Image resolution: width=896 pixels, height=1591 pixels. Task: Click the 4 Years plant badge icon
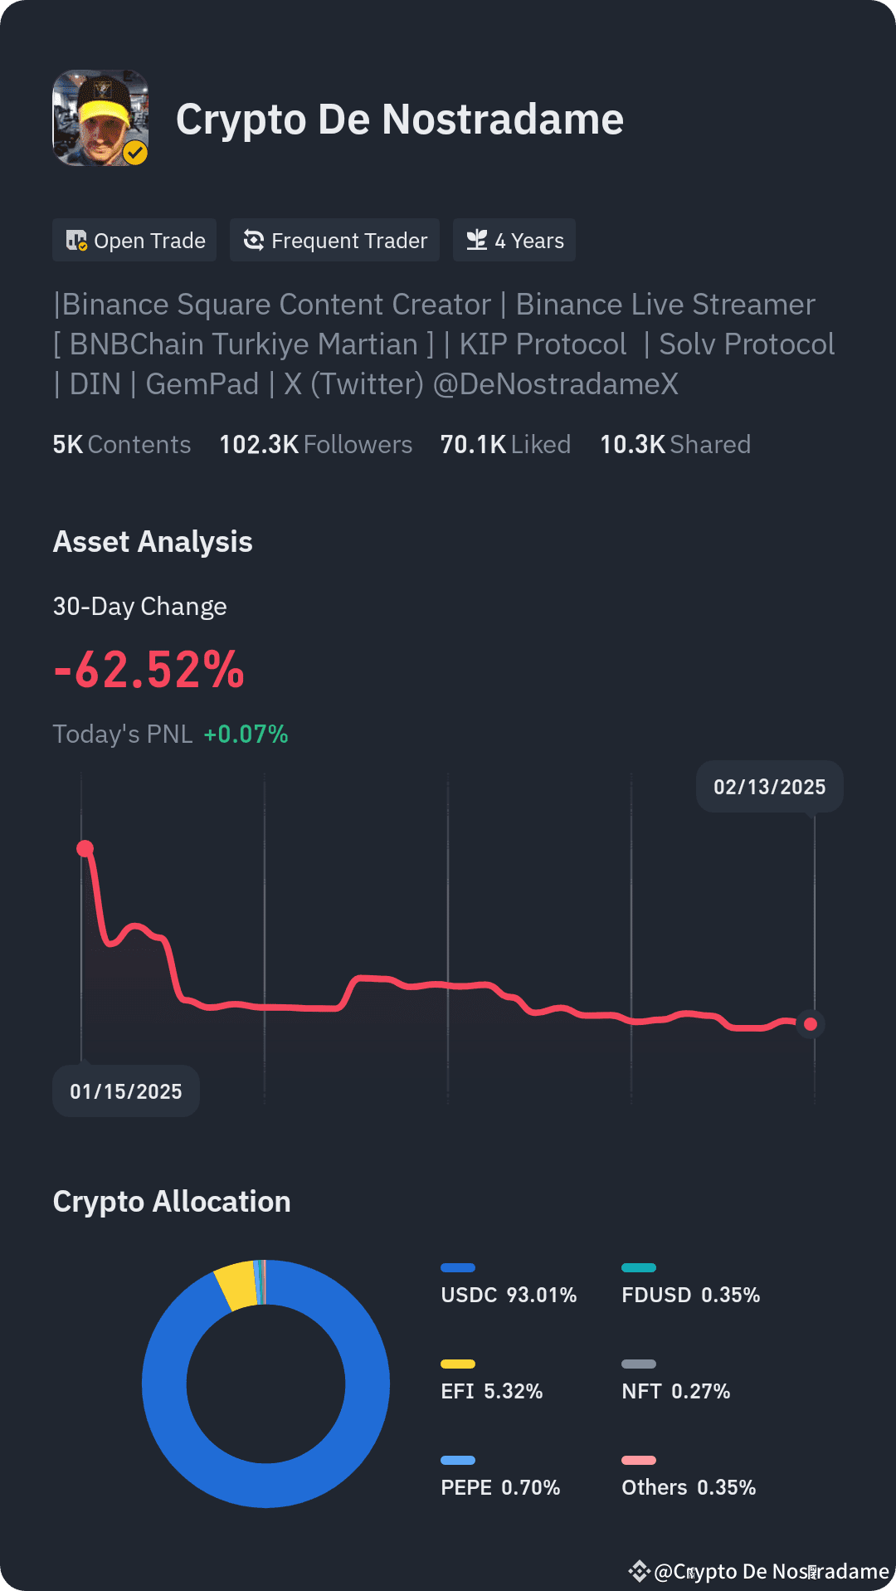click(475, 240)
